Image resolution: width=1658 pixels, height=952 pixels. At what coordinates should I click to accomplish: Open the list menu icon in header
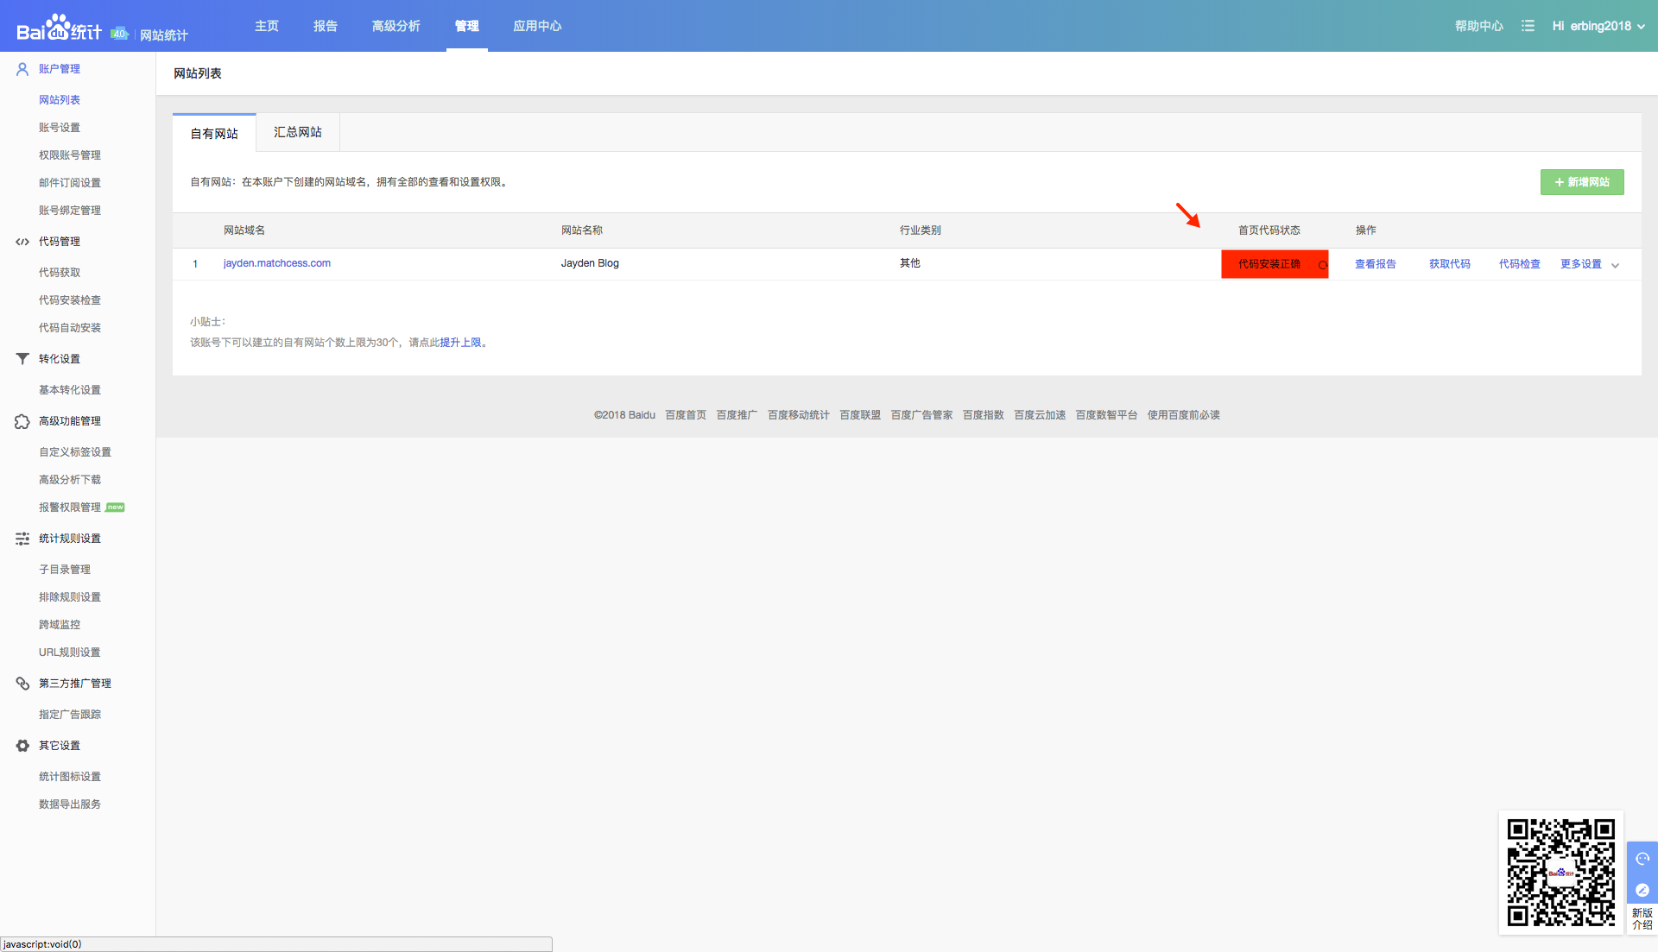point(1528,26)
